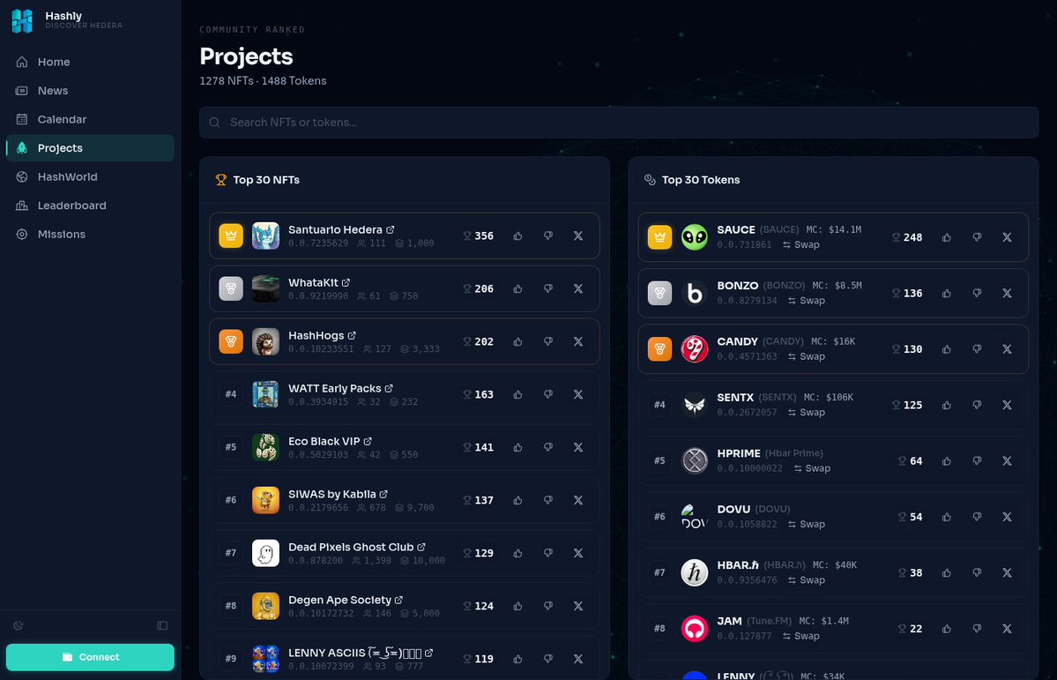Screen dimensions: 1057x680
Task: Open X link for WATT Early Packs
Action: [x=578, y=394]
